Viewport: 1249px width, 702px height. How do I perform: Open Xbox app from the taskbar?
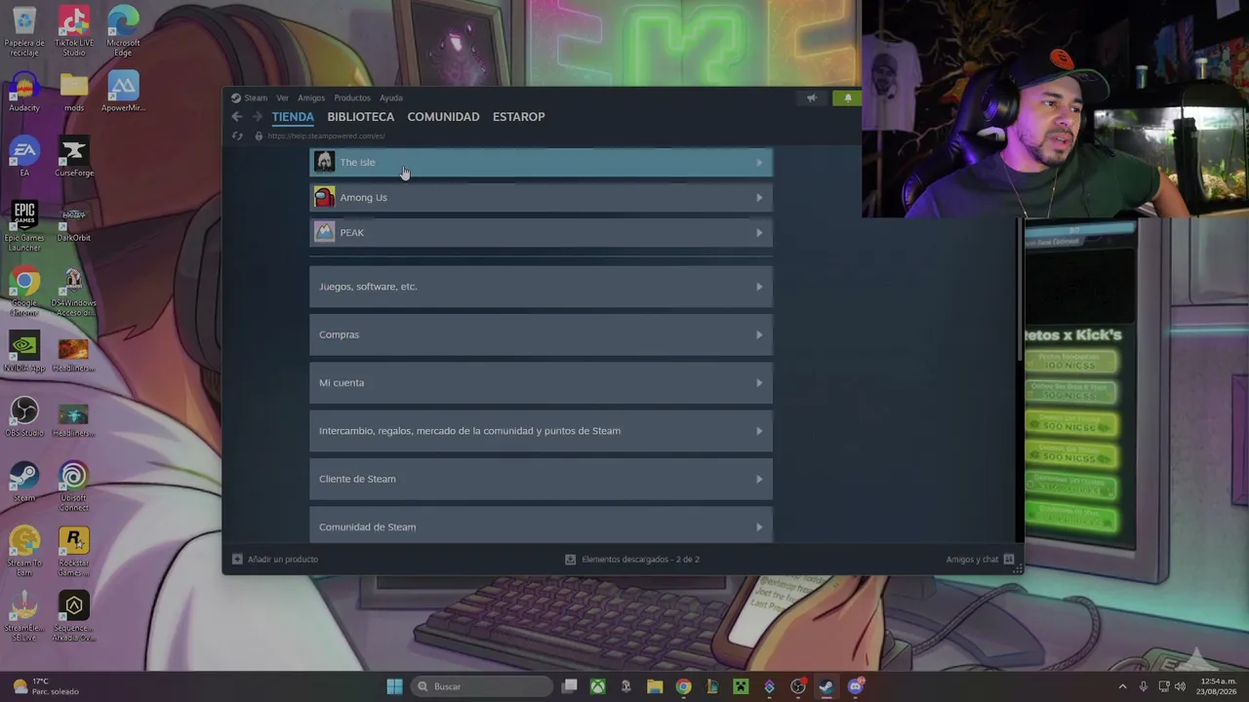597,686
